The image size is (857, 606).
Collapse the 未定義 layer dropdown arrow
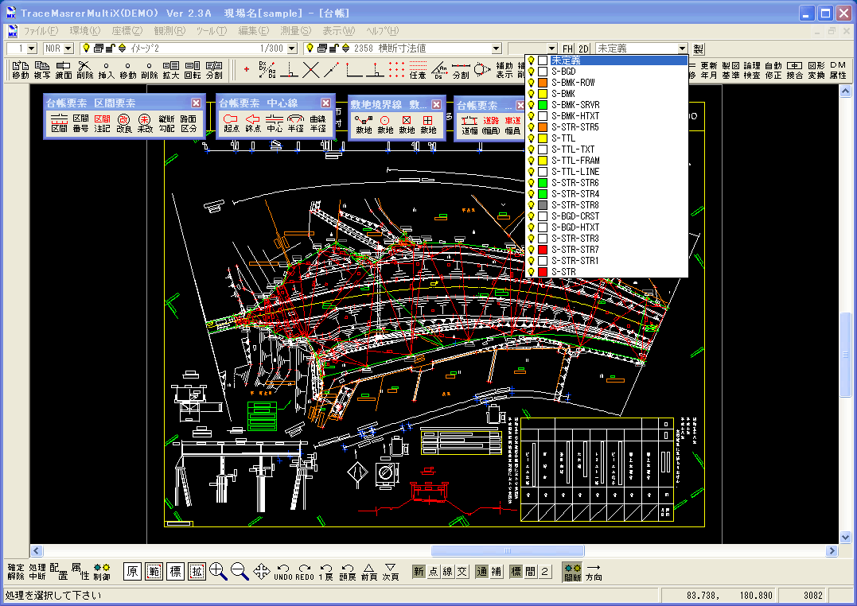pos(682,49)
